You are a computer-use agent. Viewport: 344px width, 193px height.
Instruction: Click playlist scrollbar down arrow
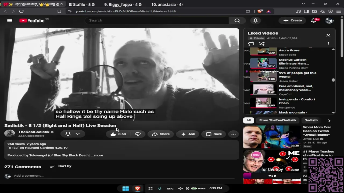click(333, 113)
